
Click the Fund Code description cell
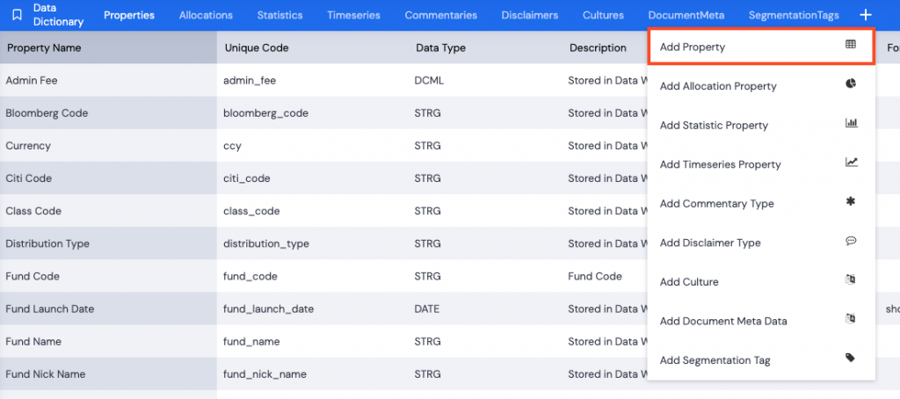[595, 276]
